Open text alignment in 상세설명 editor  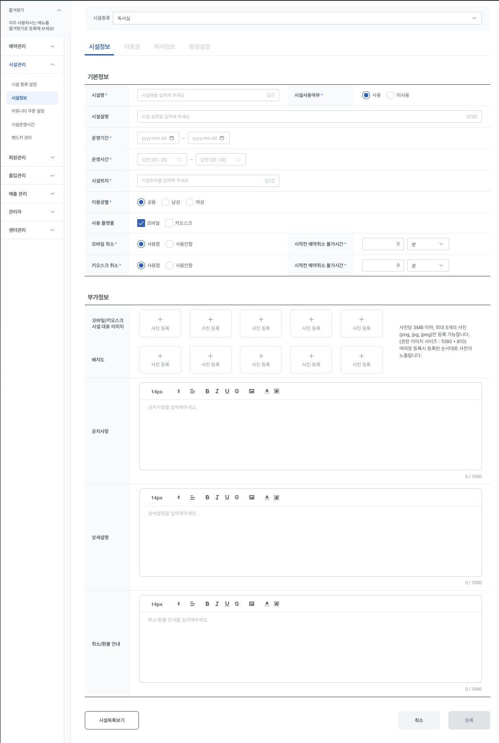click(192, 497)
